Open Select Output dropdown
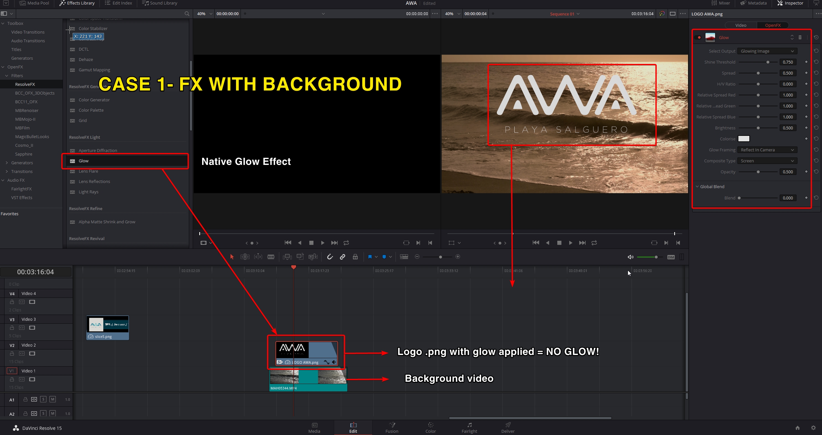The height and width of the screenshot is (435, 822). (x=767, y=51)
